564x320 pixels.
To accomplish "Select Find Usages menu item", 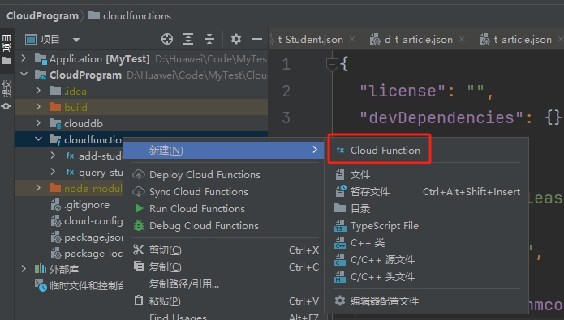I will [223, 316].
